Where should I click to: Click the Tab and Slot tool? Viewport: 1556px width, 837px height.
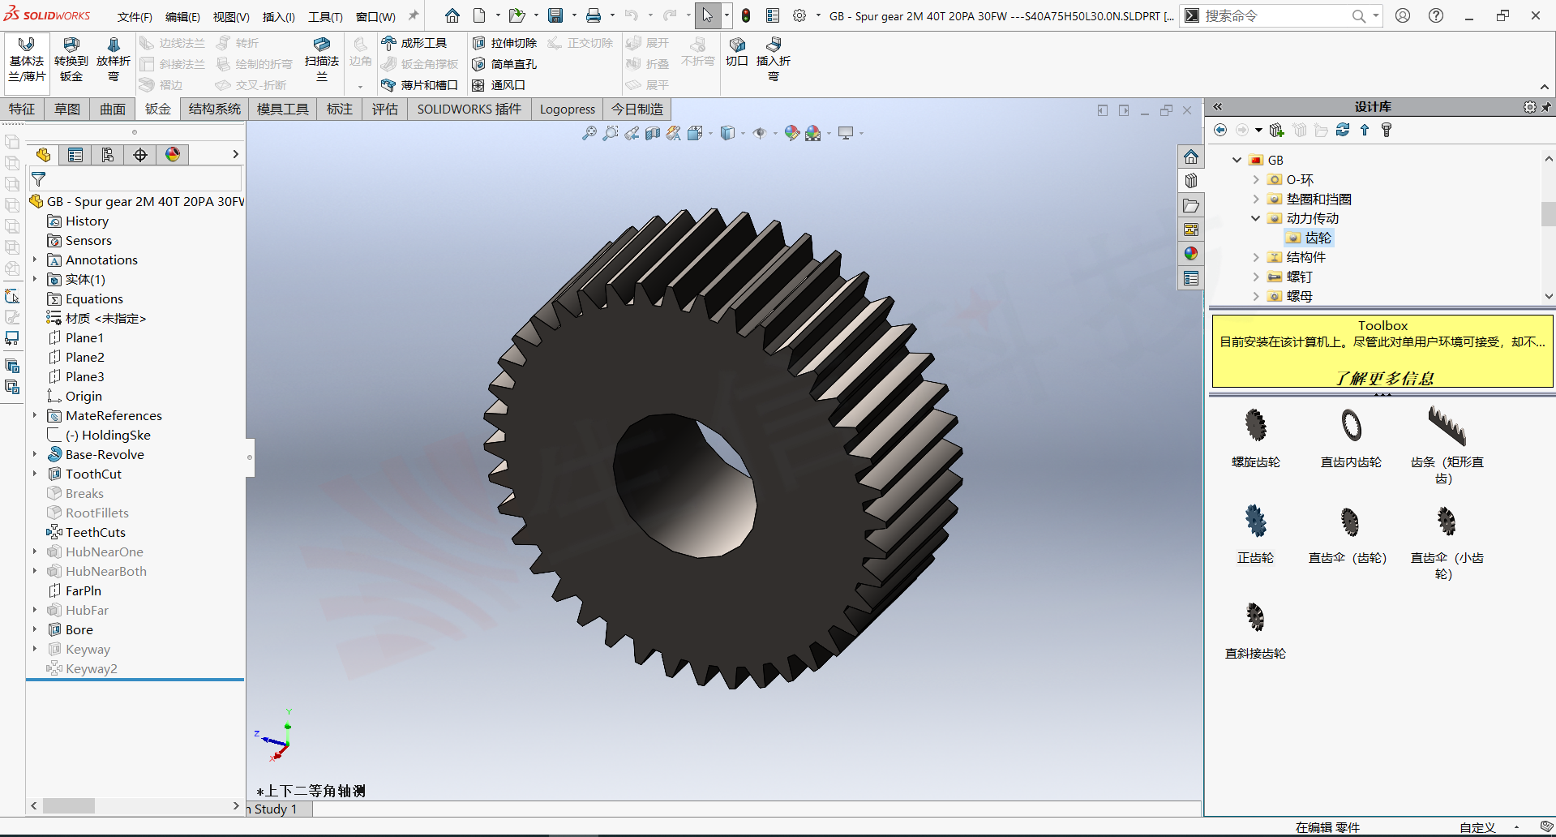pyautogui.click(x=419, y=85)
